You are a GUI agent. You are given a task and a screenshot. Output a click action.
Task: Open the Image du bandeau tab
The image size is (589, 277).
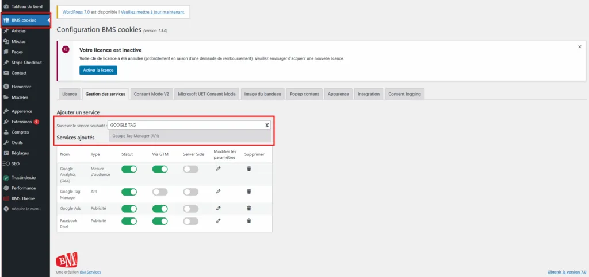pos(262,94)
